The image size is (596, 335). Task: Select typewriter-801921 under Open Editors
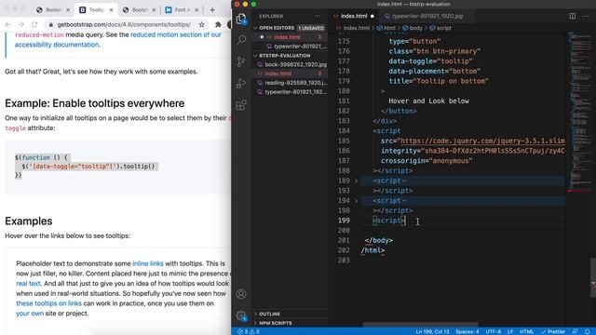coord(291,47)
